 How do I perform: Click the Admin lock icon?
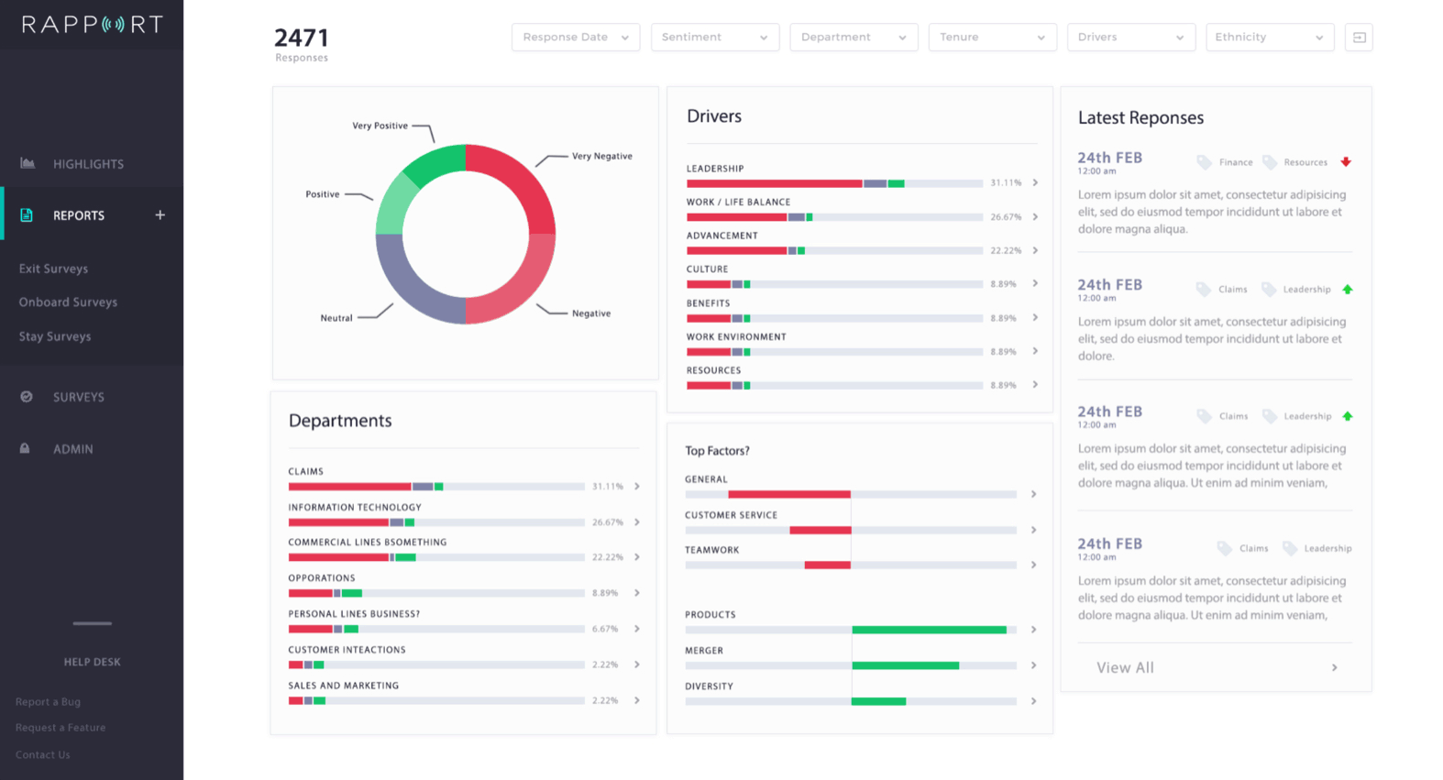tap(26, 448)
